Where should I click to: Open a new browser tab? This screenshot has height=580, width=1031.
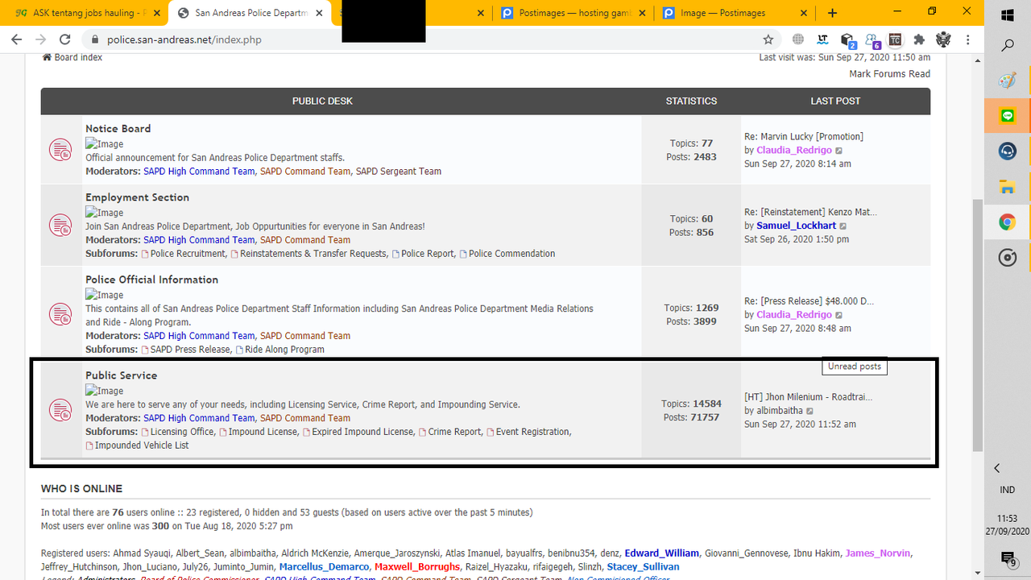[832, 13]
